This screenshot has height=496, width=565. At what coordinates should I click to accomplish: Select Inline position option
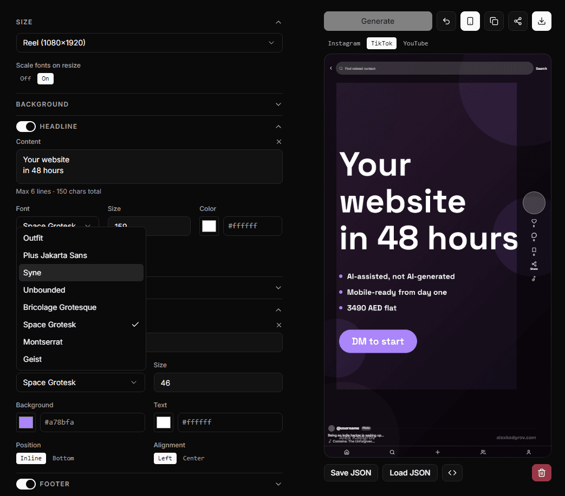pos(31,458)
